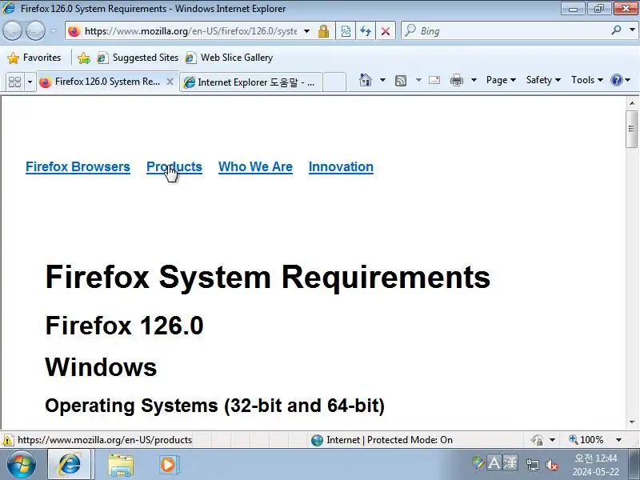Click the status bar privacy icon
The height and width of the screenshot is (480, 640).
pyautogui.click(x=537, y=440)
